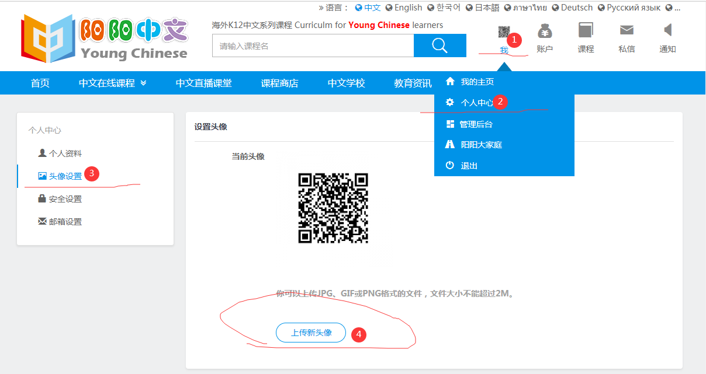Open 中文学校 navigation item
The height and width of the screenshot is (374, 706).
click(346, 83)
